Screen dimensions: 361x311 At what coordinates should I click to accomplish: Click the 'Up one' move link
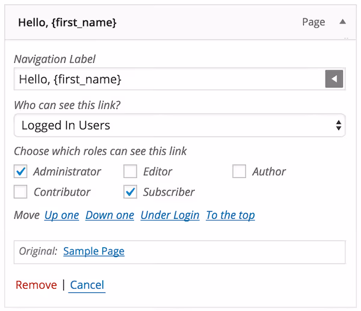[x=62, y=215]
